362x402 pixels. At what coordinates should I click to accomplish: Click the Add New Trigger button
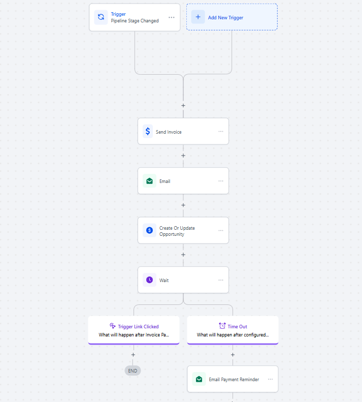(x=232, y=17)
